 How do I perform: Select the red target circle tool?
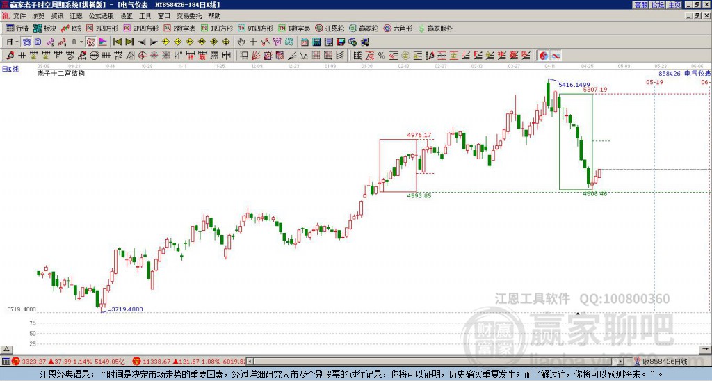tap(142, 56)
